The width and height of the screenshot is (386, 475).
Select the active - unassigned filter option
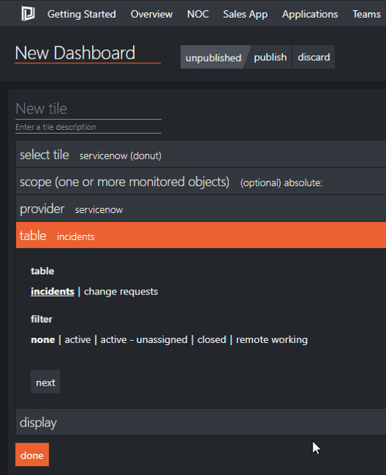144,340
